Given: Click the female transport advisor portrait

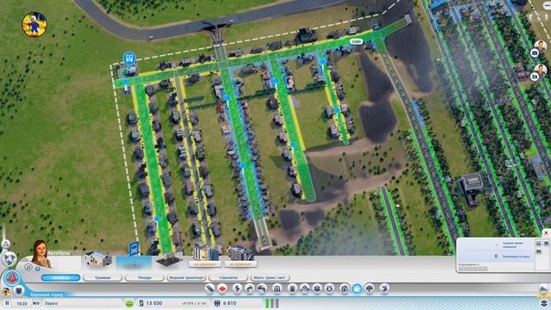Looking at the screenshot, I should tap(40, 254).
